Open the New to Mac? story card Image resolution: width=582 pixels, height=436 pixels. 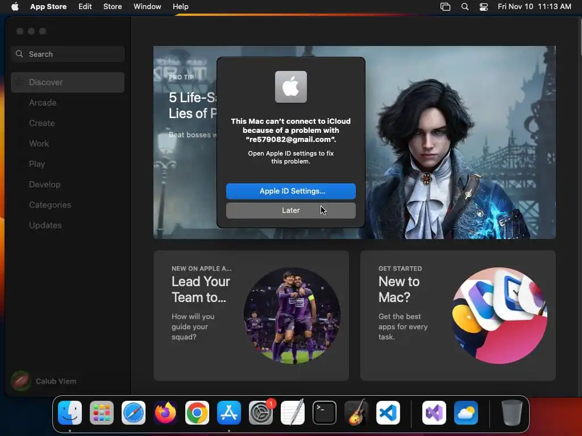click(x=458, y=316)
